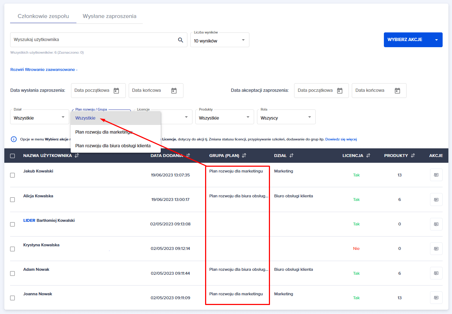The width and height of the screenshot is (452, 314).
Task: Open calendar for invitation sent end date
Action: [174, 91]
